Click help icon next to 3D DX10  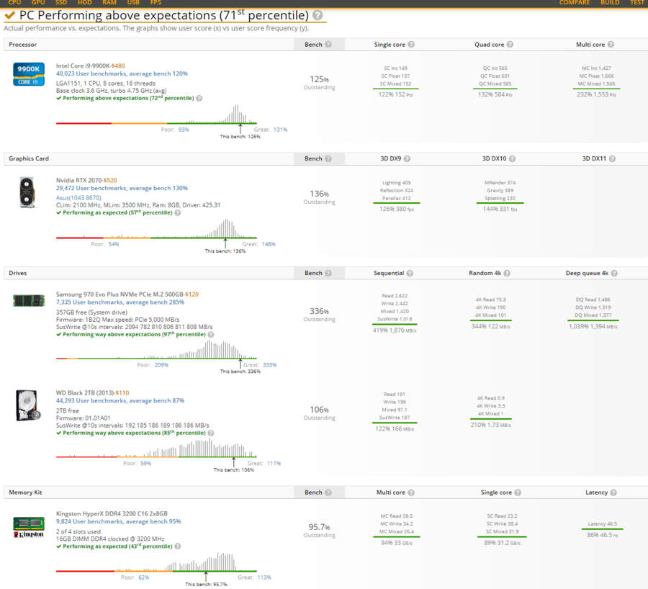(x=512, y=158)
